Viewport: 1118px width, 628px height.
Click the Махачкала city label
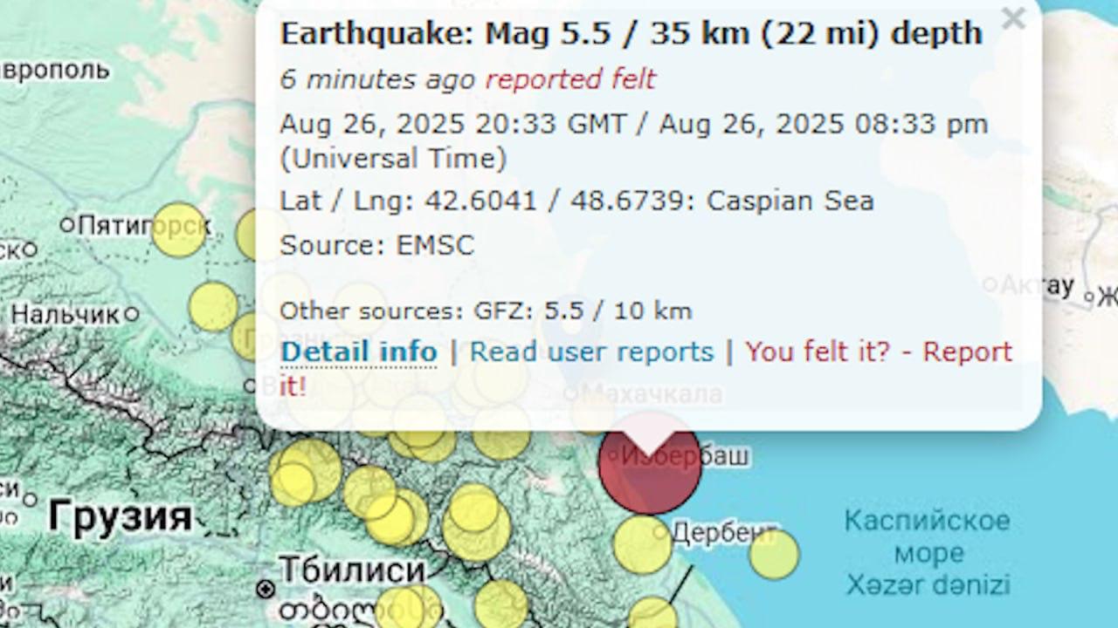click(652, 393)
